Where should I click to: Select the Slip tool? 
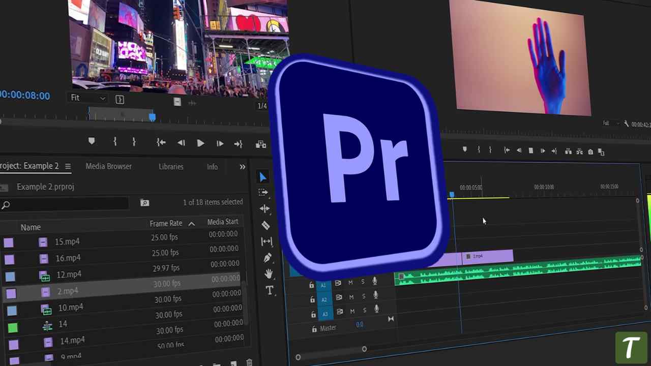click(x=267, y=241)
